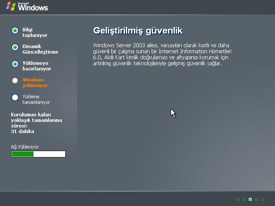Click the green bullet beside Dinamik Güncelleştirme
Viewport: 275px width, 206px height.
click(15, 47)
